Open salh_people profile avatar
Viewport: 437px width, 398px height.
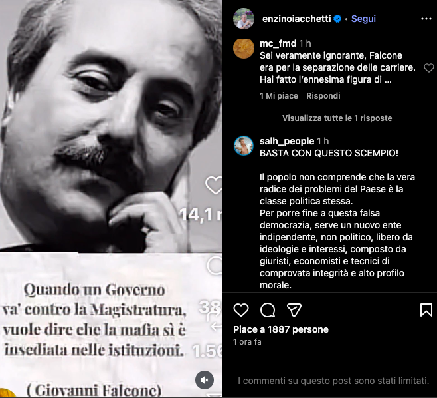pos(244,146)
